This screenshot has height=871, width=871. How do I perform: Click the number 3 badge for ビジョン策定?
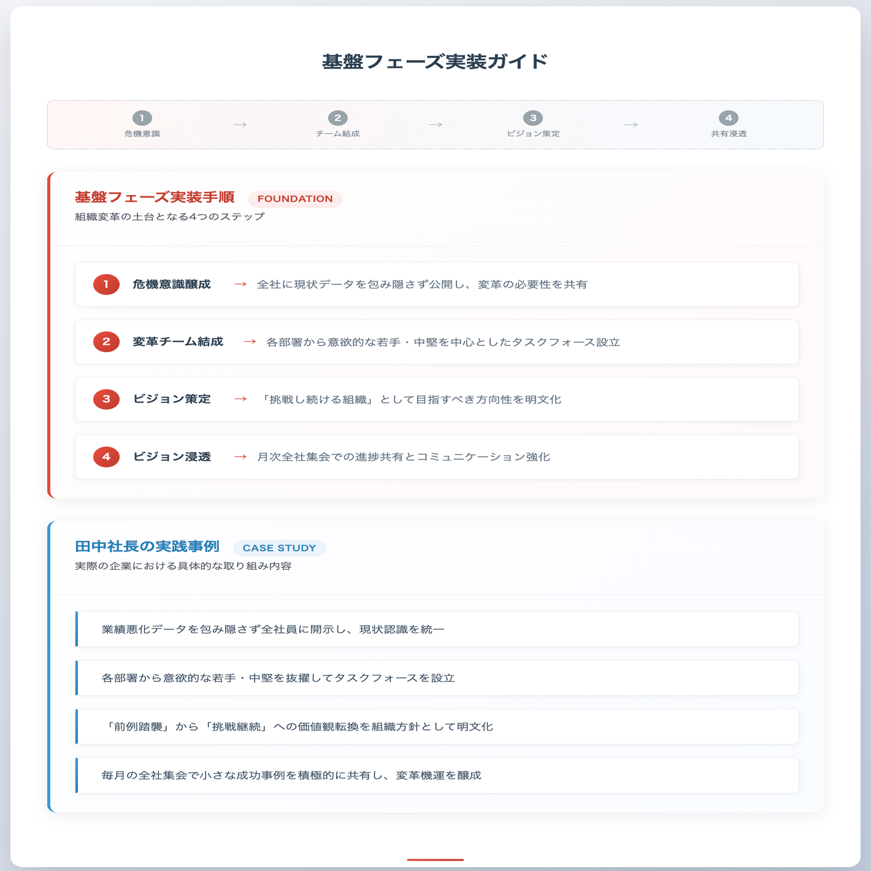(106, 399)
